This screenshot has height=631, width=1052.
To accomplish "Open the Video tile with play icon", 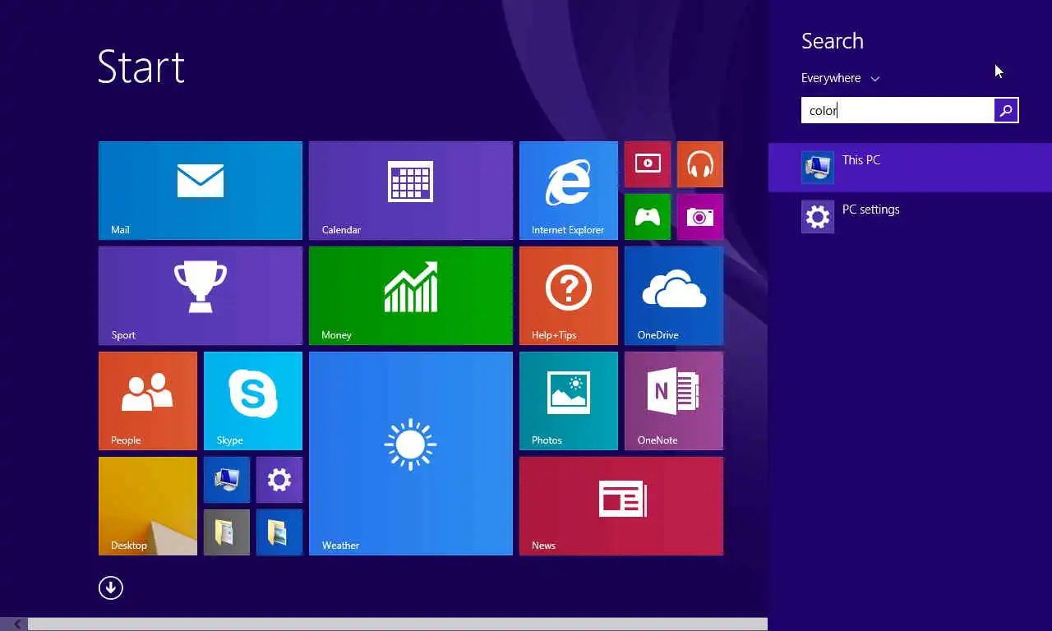I will click(x=648, y=164).
